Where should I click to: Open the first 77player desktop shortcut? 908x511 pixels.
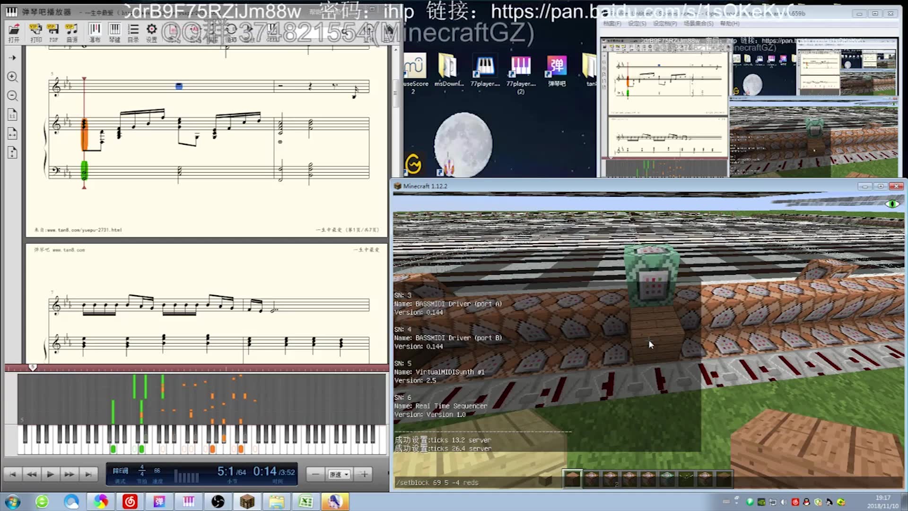point(485,70)
